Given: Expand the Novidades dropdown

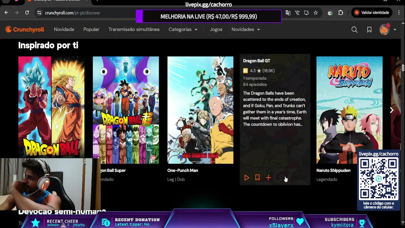Looking at the screenshot, I should coord(246,29).
